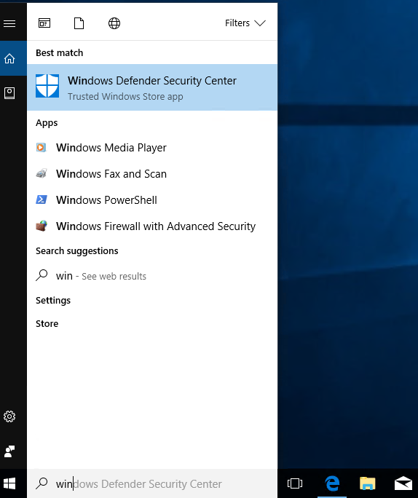Open Windows Firewall with Advanced Security
Screen dimensions: 418x498
[x=152, y=226]
